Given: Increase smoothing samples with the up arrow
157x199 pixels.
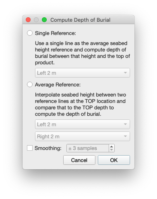Looking at the screenshot, I should coord(112,146).
